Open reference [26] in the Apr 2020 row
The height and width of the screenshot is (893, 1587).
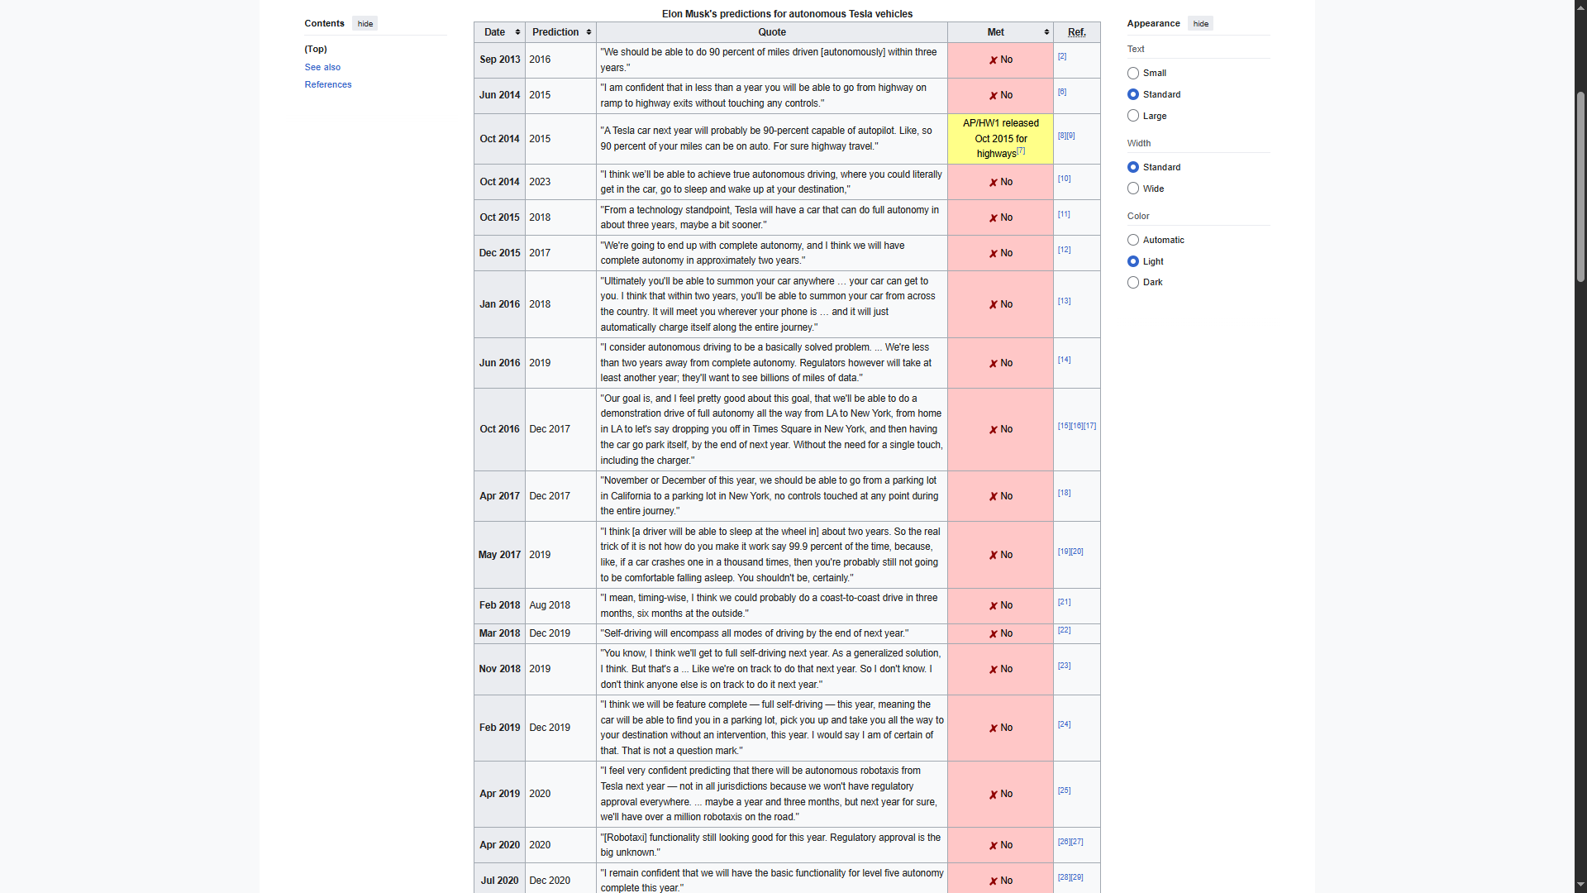[x=1065, y=843]
